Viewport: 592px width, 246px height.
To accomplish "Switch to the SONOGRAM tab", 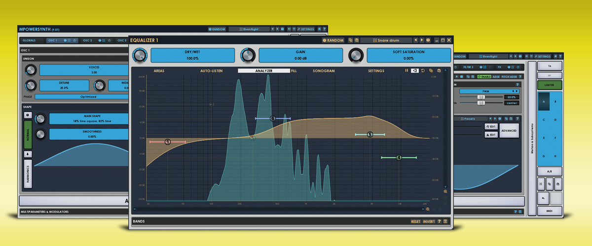I will pos(324,71).
